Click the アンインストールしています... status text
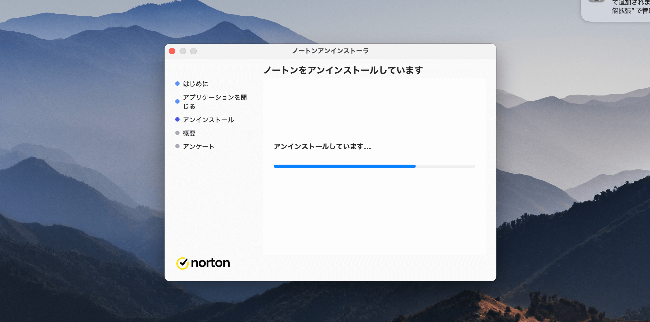650x322 pixels. (x=322, y=146)
